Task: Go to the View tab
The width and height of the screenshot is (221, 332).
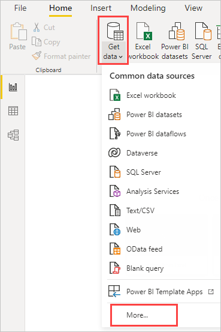Action: point(193,8)
